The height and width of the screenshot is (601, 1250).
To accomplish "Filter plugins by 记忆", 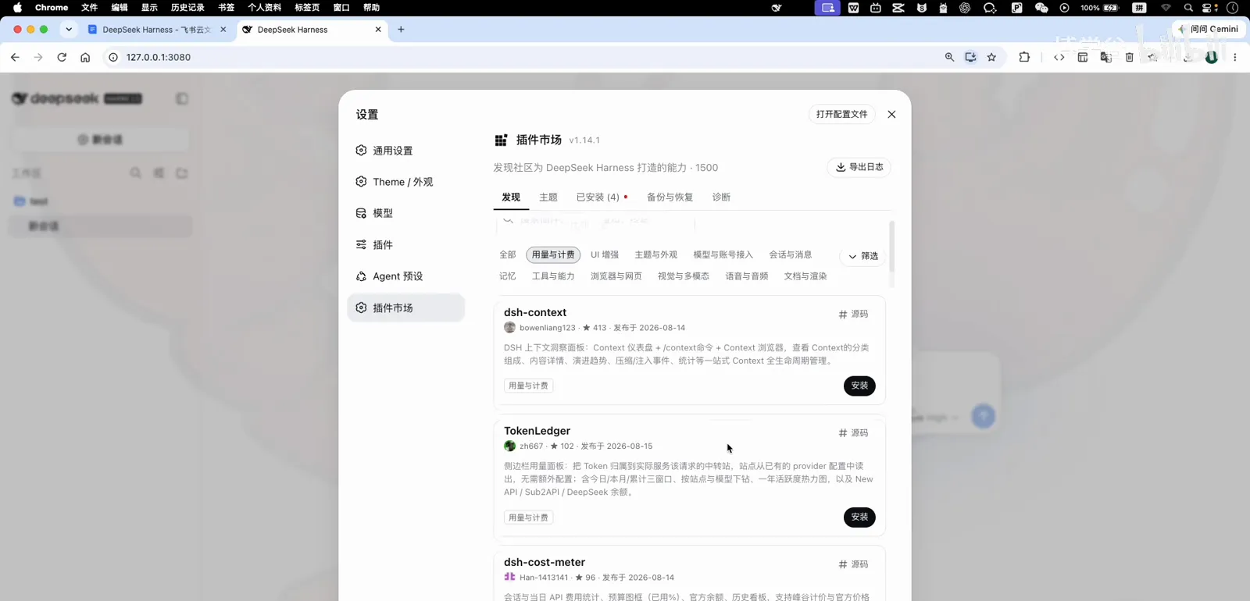I will pyautogui.click(x=508, y=276).
